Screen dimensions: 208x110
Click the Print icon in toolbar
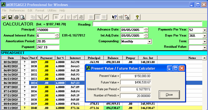tap(16, 17)
